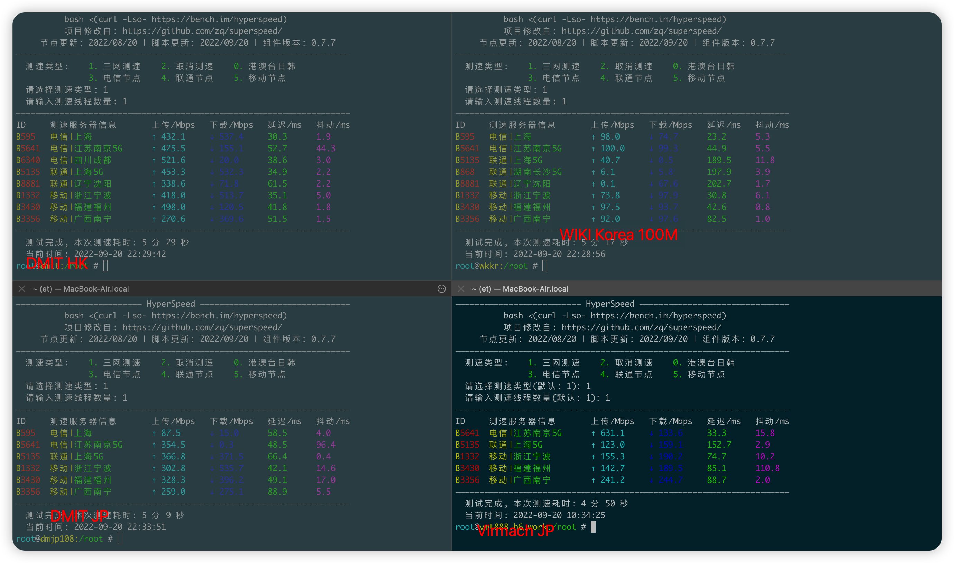Open the ellipsis pane options menu
Image resolution: width=954 pixels, height=563 pixels.
[441, 289]
